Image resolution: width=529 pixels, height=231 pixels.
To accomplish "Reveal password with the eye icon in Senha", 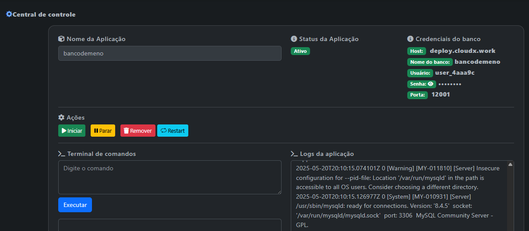I will click(x=430, y=84).
